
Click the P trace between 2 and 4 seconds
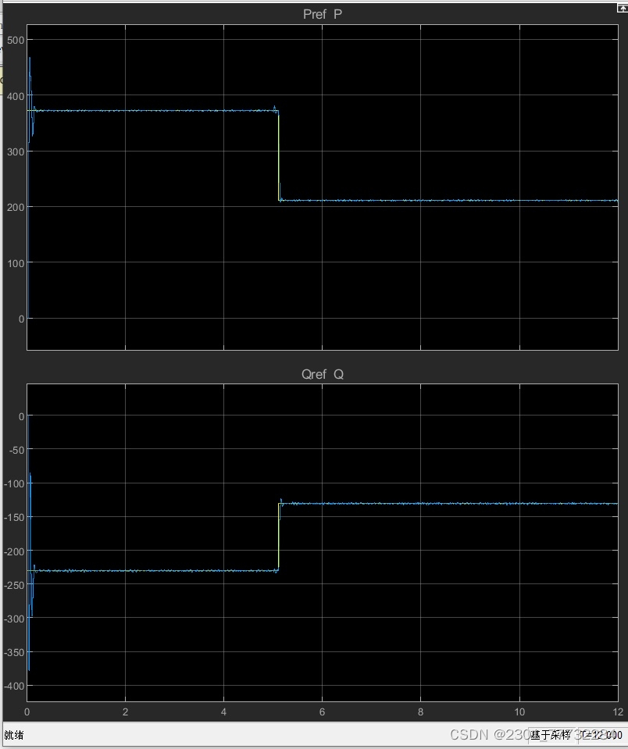174,111
